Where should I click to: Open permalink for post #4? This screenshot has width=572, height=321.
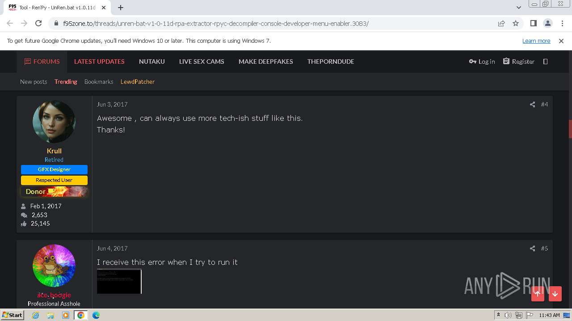pos(544,104)
